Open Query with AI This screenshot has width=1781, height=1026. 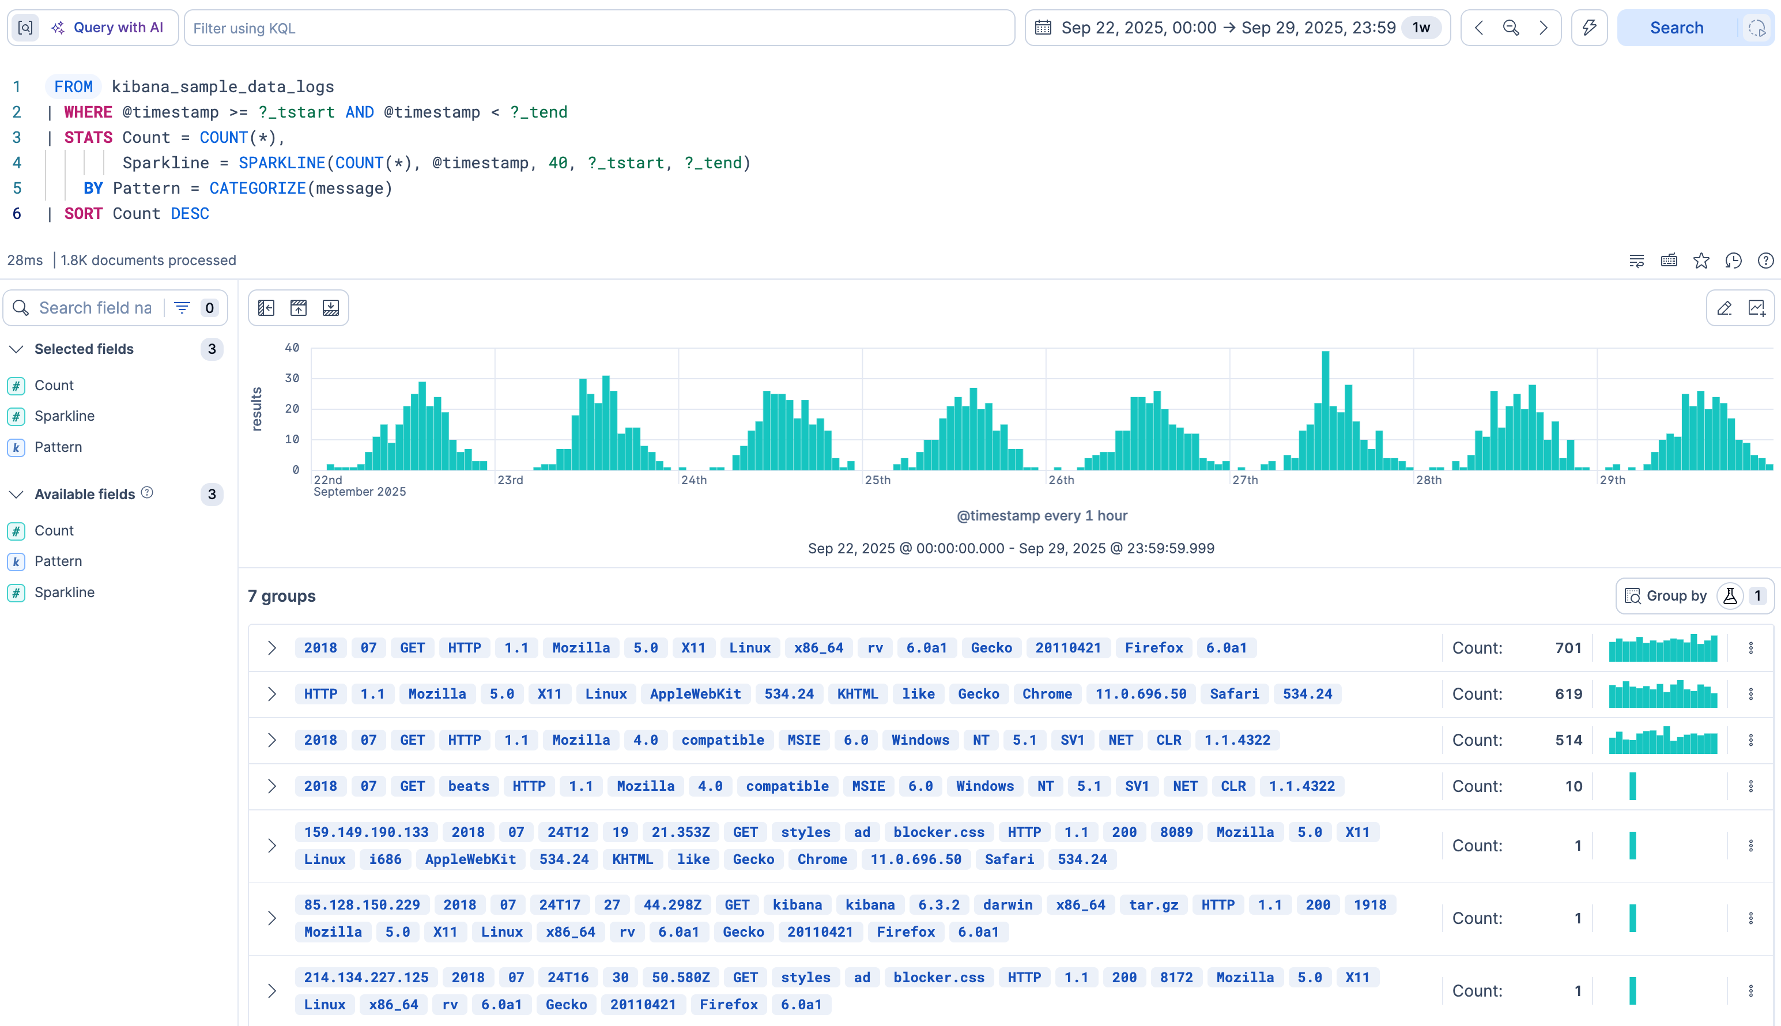click(107, 28)
